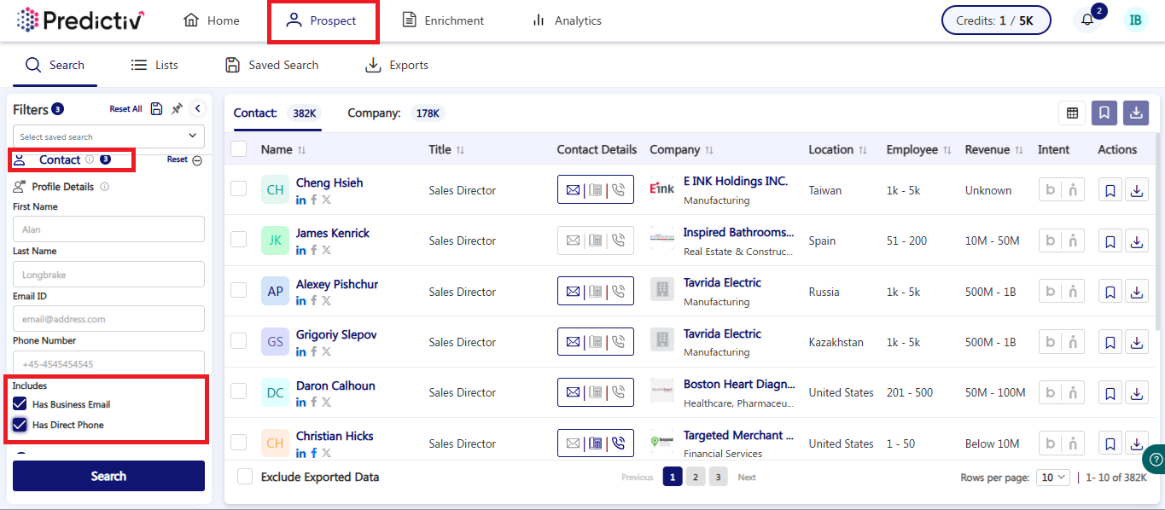The image size is (1165, 510).
Task: Click the vertical scrollbar of the results table
Action: pyautogui.click(x=1157, y=232)
